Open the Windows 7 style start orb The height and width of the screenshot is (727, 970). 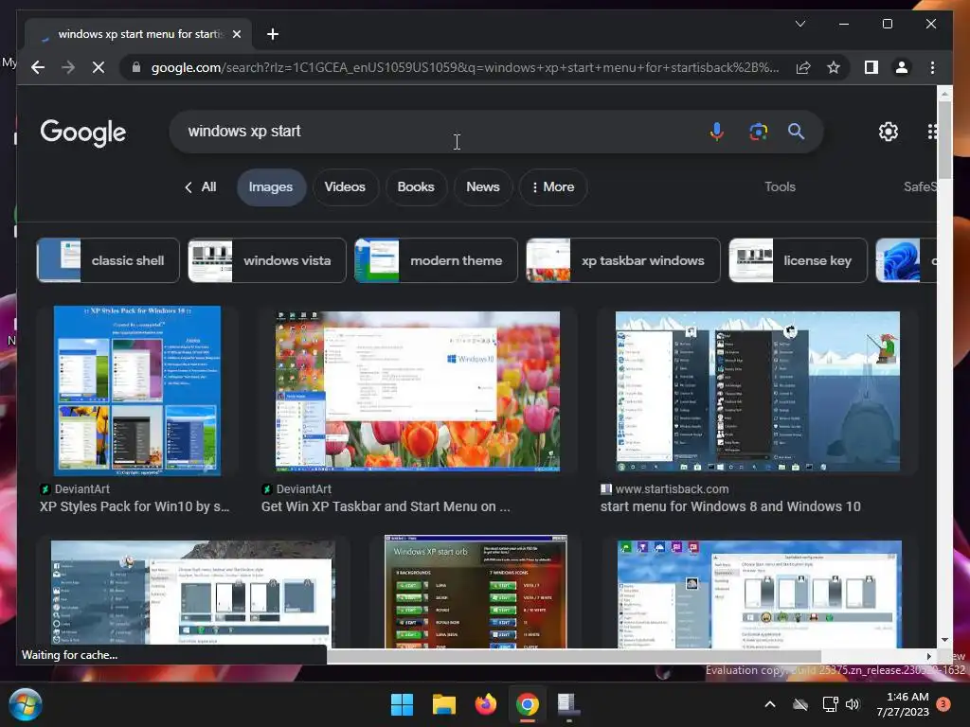click(26, 704)
